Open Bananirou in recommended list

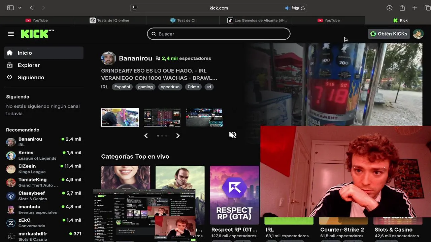[x=44, y=142]
